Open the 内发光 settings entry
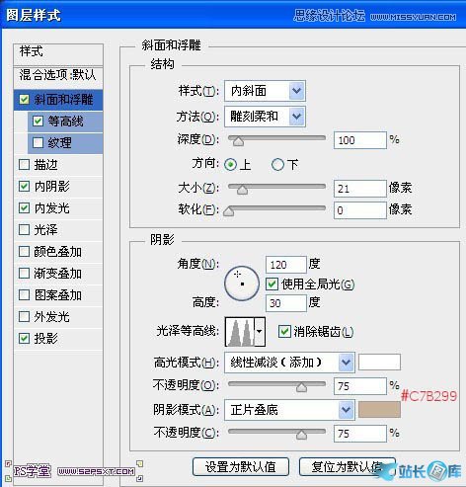 click(x=51, y=208)
